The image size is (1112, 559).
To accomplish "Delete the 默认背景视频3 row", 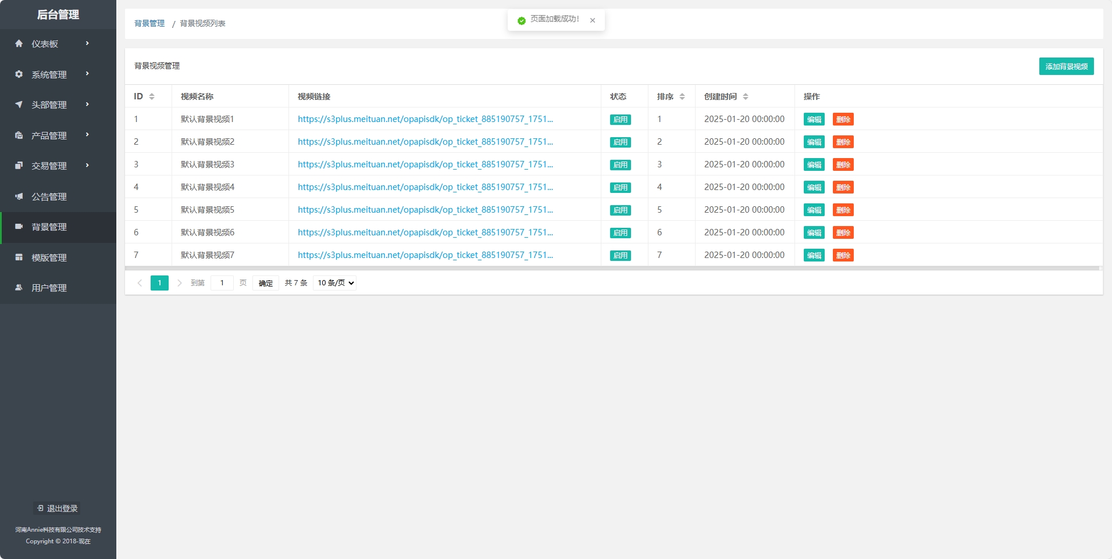I will (x=843, y=164).
